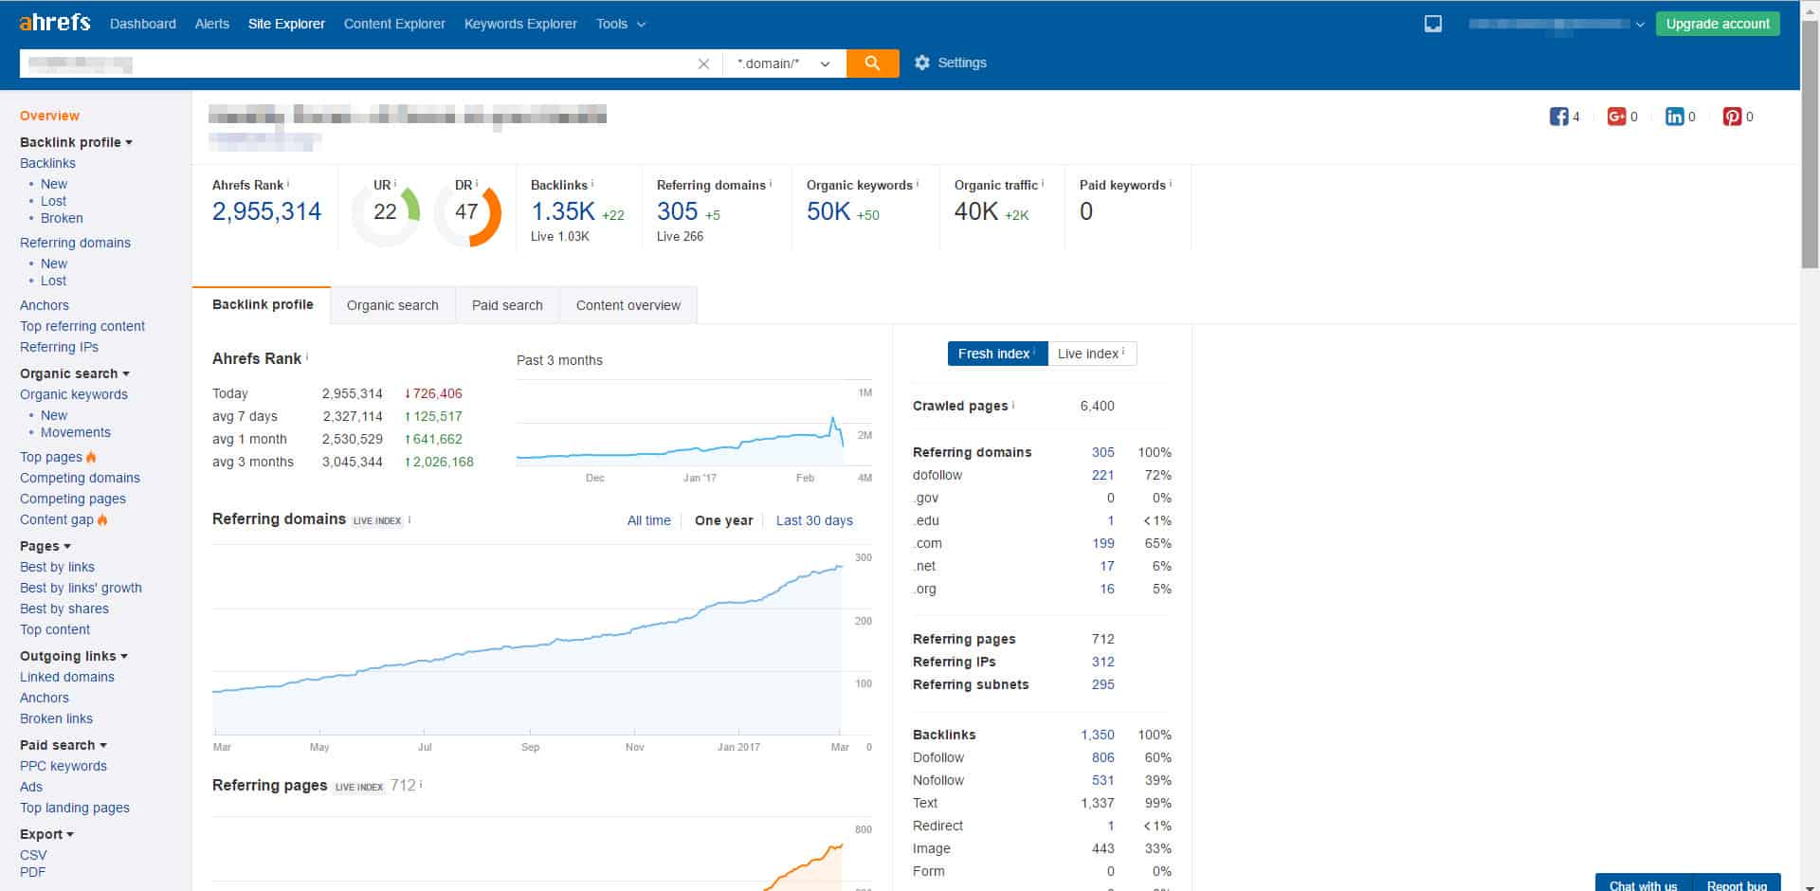
Task: Click the info icon next to DR
Action: (x=477, y=183)
